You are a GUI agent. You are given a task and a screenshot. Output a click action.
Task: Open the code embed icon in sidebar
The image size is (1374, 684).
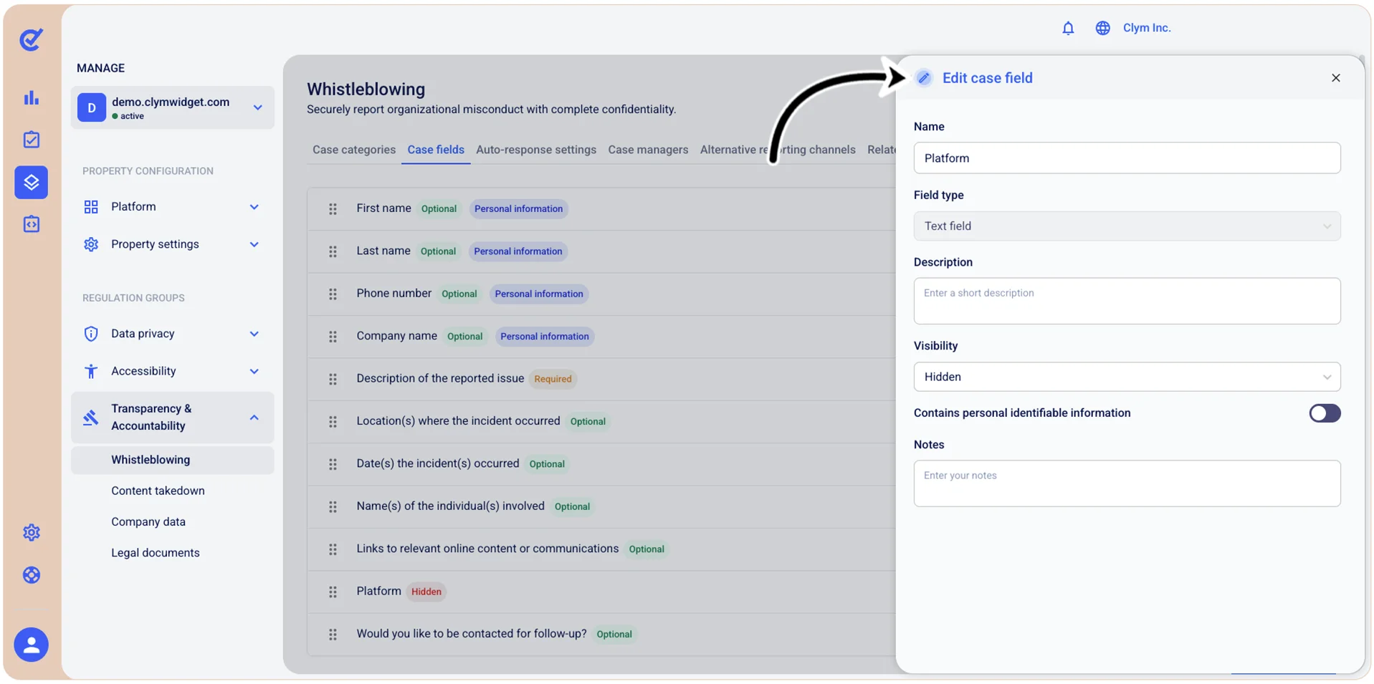point(32,224)
